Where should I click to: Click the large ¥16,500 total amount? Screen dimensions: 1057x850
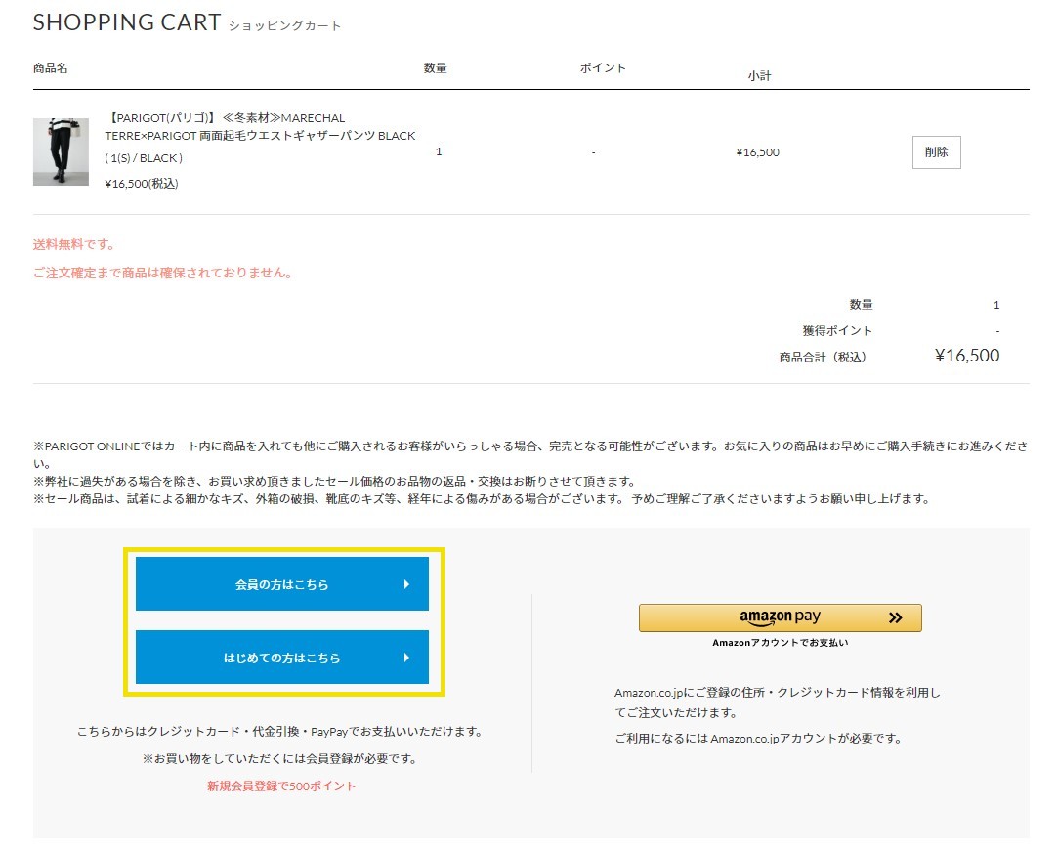[966, 356]
